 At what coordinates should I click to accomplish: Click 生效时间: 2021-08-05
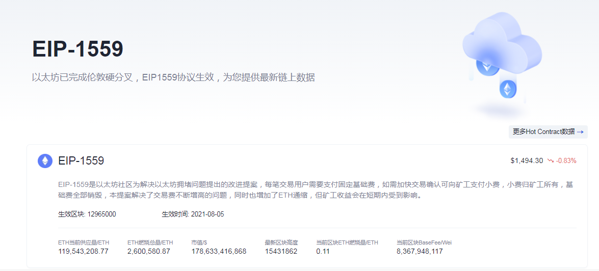pos(193,214)
